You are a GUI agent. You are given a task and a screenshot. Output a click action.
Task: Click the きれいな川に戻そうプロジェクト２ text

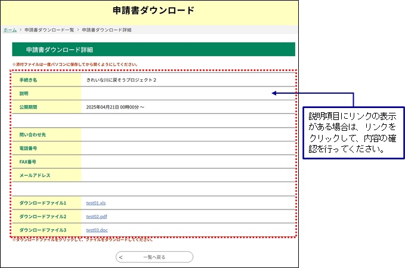click(x=122, y=79)
